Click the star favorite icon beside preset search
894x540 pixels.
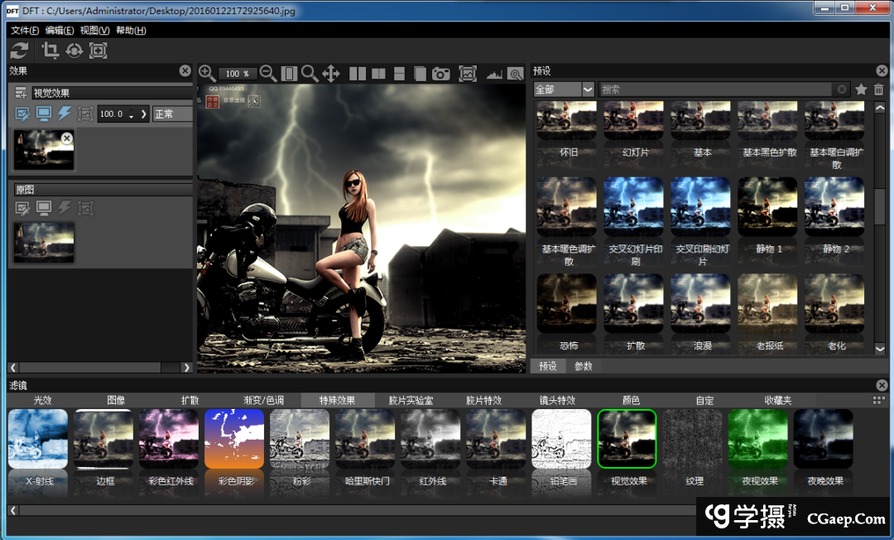click(x=861, y=89)
